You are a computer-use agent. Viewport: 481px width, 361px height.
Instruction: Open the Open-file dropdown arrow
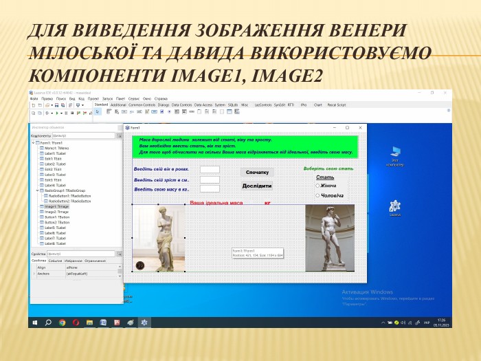[x=52, y=105]
